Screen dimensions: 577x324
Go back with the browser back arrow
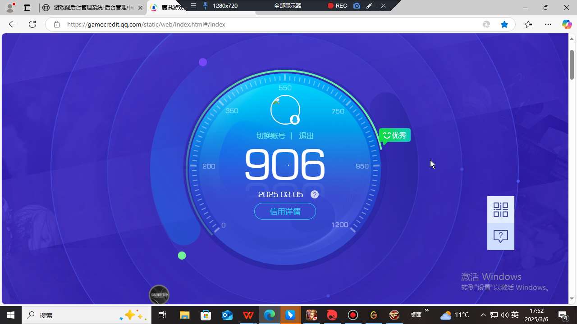coord(13,24)
